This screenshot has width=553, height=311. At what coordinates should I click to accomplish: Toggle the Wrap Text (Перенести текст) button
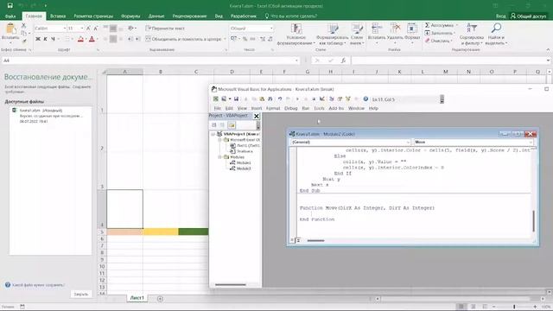point(165,29)
